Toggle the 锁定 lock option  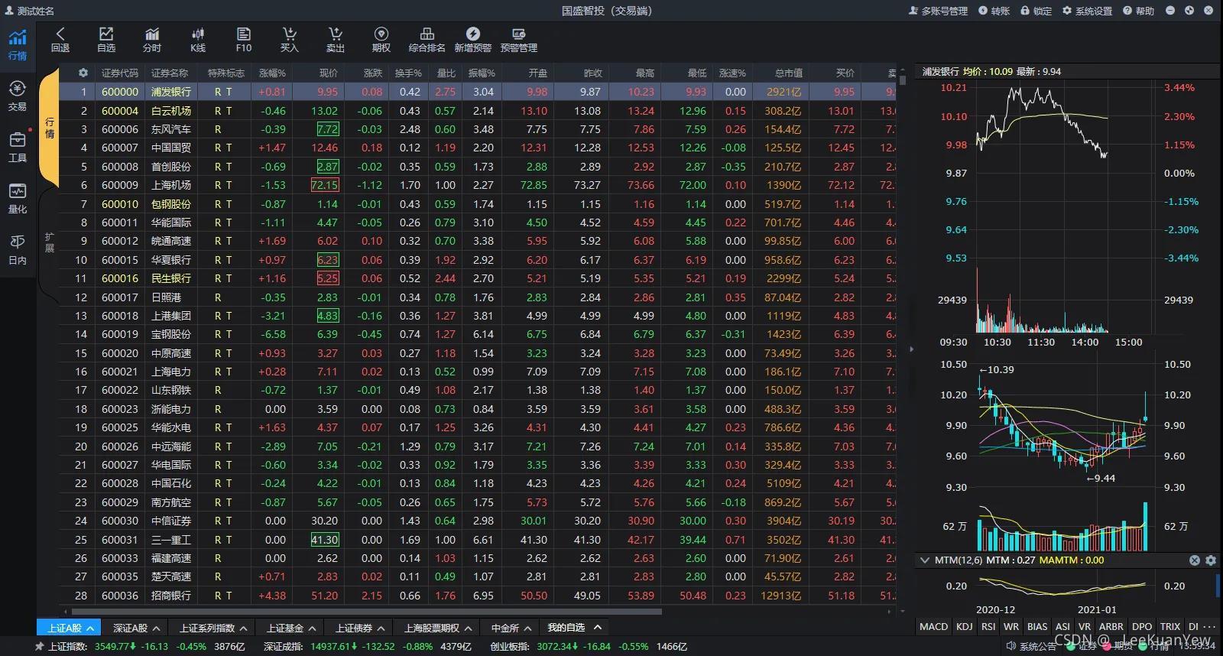(x=1036, y=11)
